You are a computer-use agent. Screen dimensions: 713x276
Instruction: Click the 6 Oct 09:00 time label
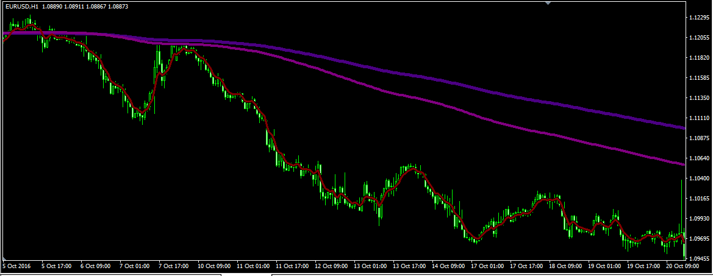pos(95,266)
